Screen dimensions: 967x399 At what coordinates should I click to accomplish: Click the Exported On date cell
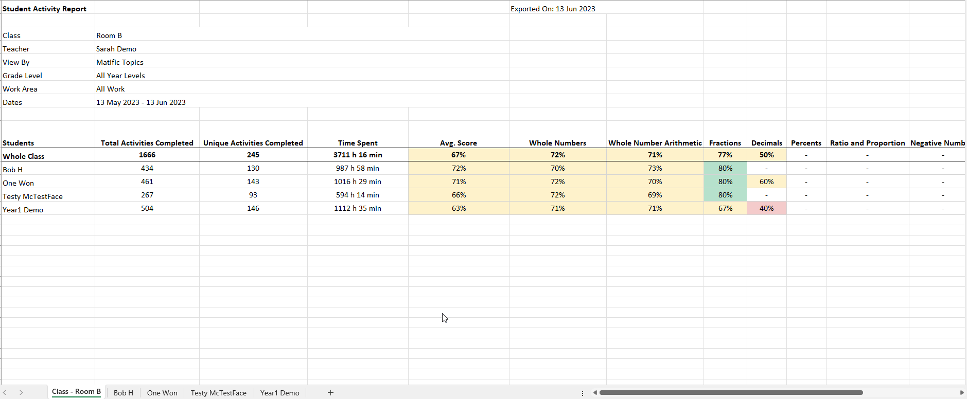click(x=553, y=9)
